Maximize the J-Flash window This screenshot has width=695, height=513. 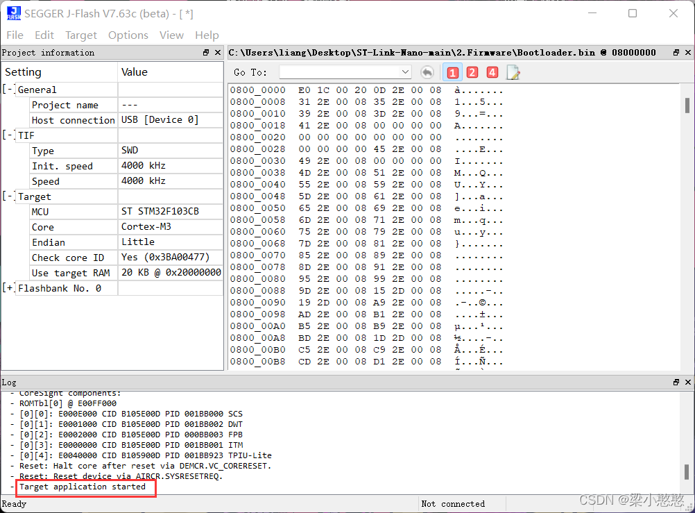[633, 13]
